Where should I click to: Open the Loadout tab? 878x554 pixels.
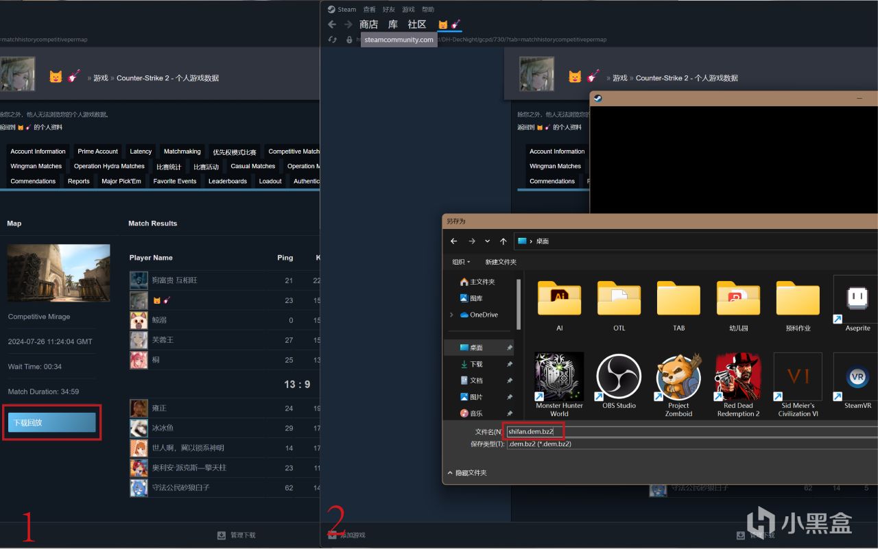270,182
